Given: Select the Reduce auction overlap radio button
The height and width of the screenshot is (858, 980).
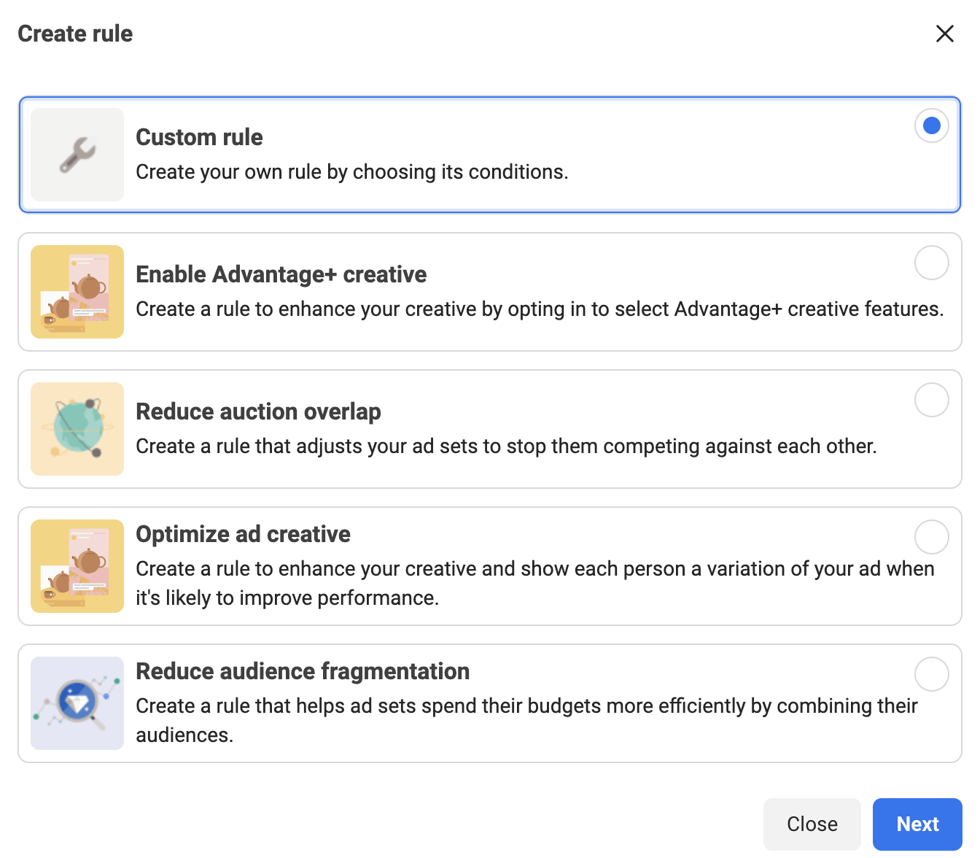Looking at the screenshot, I should [x=931, y=400].
